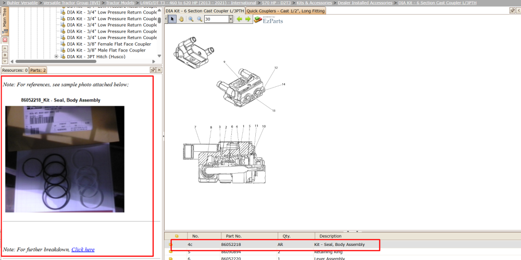Zoom out of the parts diagram

click(x=200, y=19)
